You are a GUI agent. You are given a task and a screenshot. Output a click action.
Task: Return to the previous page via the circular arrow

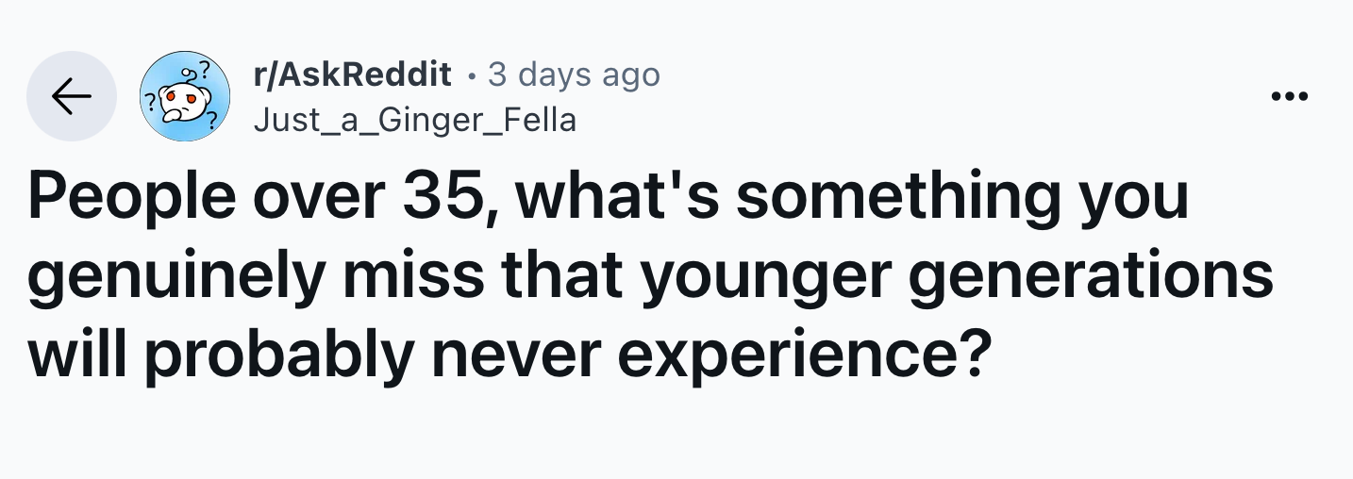(71, 96)
